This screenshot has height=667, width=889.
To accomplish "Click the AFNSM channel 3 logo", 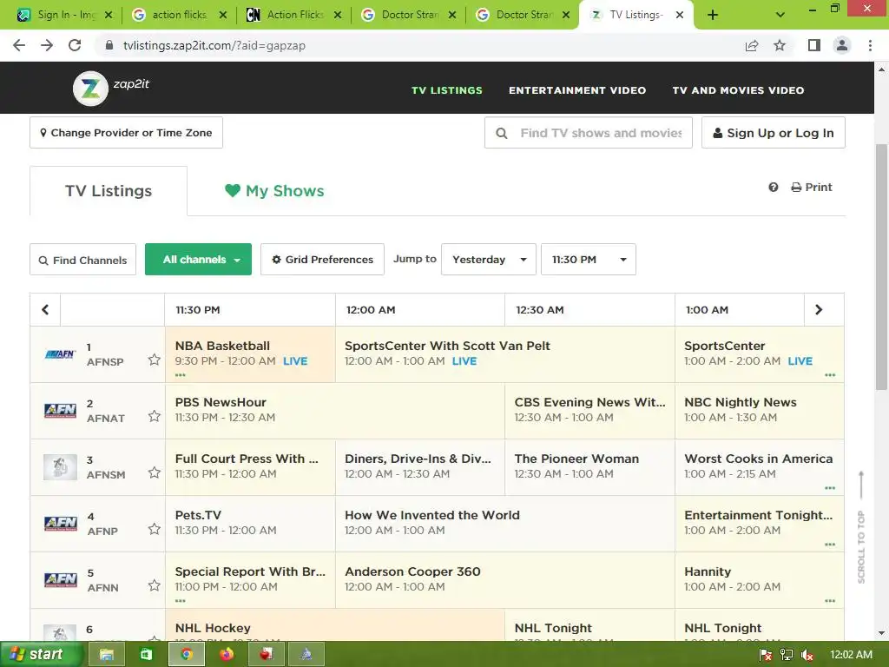I will pos(60,467).
